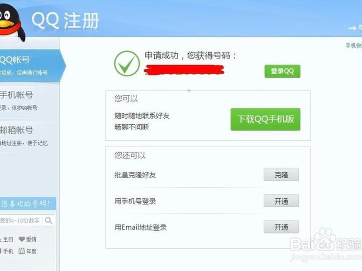Click the 申请成功 message text

click(191, 56)
